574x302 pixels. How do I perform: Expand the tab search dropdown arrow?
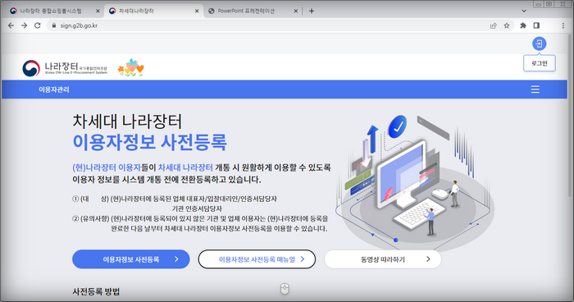(x=524, y=11)
